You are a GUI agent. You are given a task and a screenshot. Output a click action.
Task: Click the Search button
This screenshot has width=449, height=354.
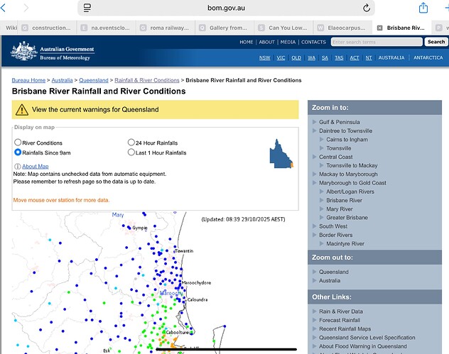[x=436, y=42]
